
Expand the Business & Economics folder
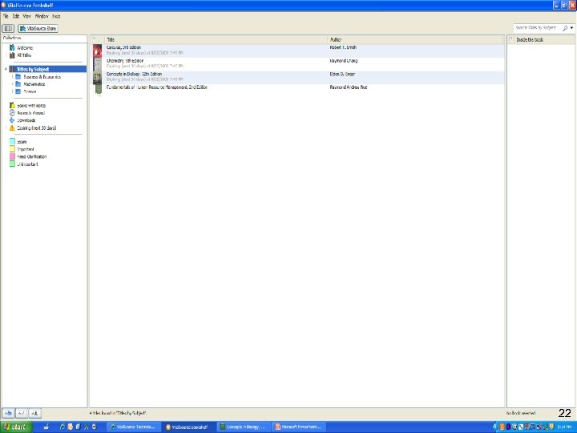(x=13, y=77)
